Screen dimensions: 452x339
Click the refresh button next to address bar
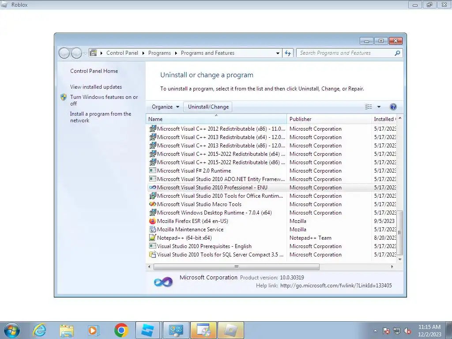pos(288,53)
